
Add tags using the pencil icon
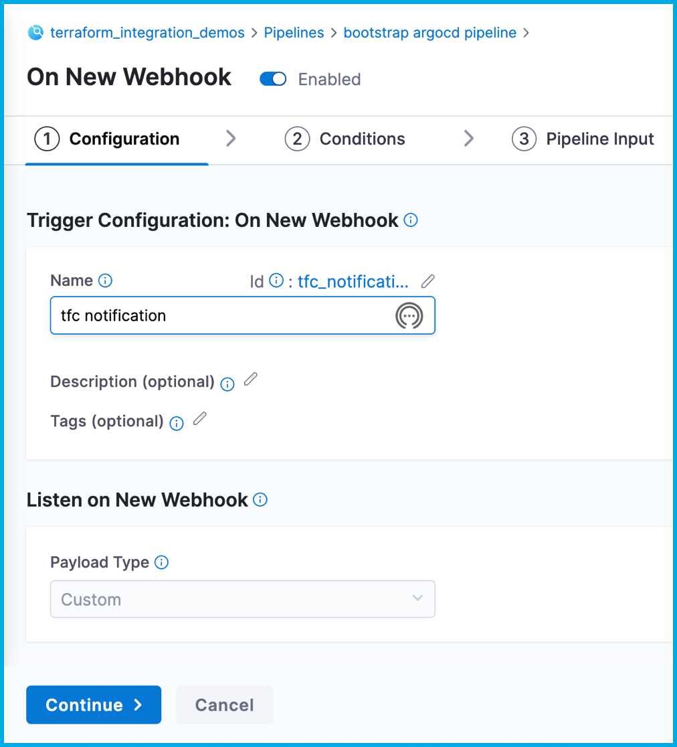point(199,420)
